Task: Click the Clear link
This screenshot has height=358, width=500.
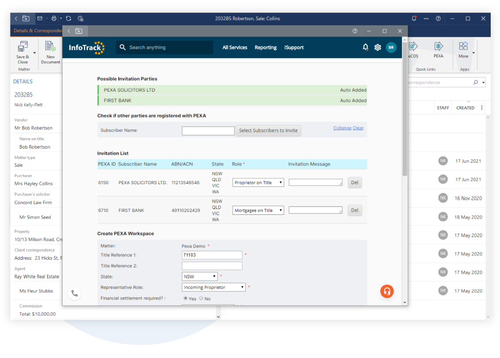Action: click(x=358, y=128)
